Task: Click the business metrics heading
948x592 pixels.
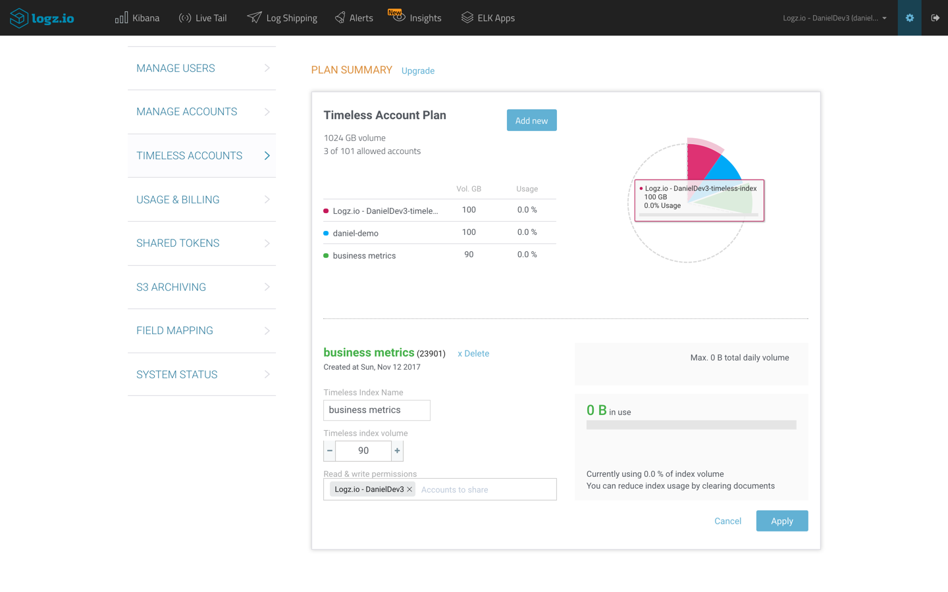Action: 369,353
